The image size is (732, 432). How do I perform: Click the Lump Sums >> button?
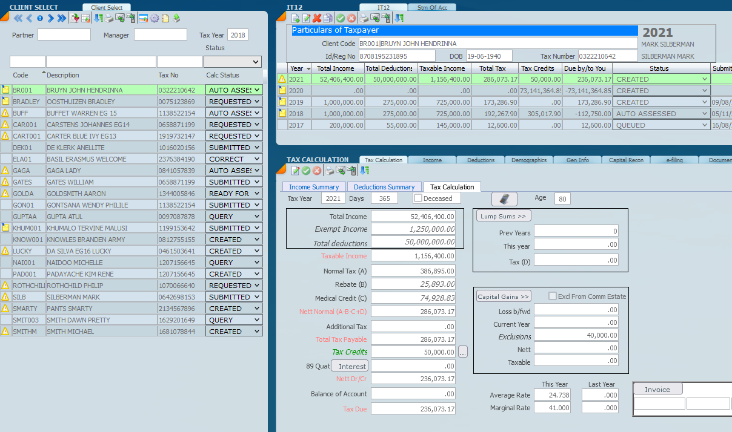[x=504, y=216]
